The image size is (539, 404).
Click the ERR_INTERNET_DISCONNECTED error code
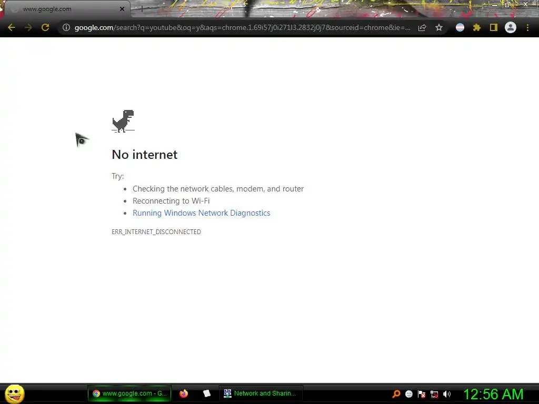[x=156, y=232]
